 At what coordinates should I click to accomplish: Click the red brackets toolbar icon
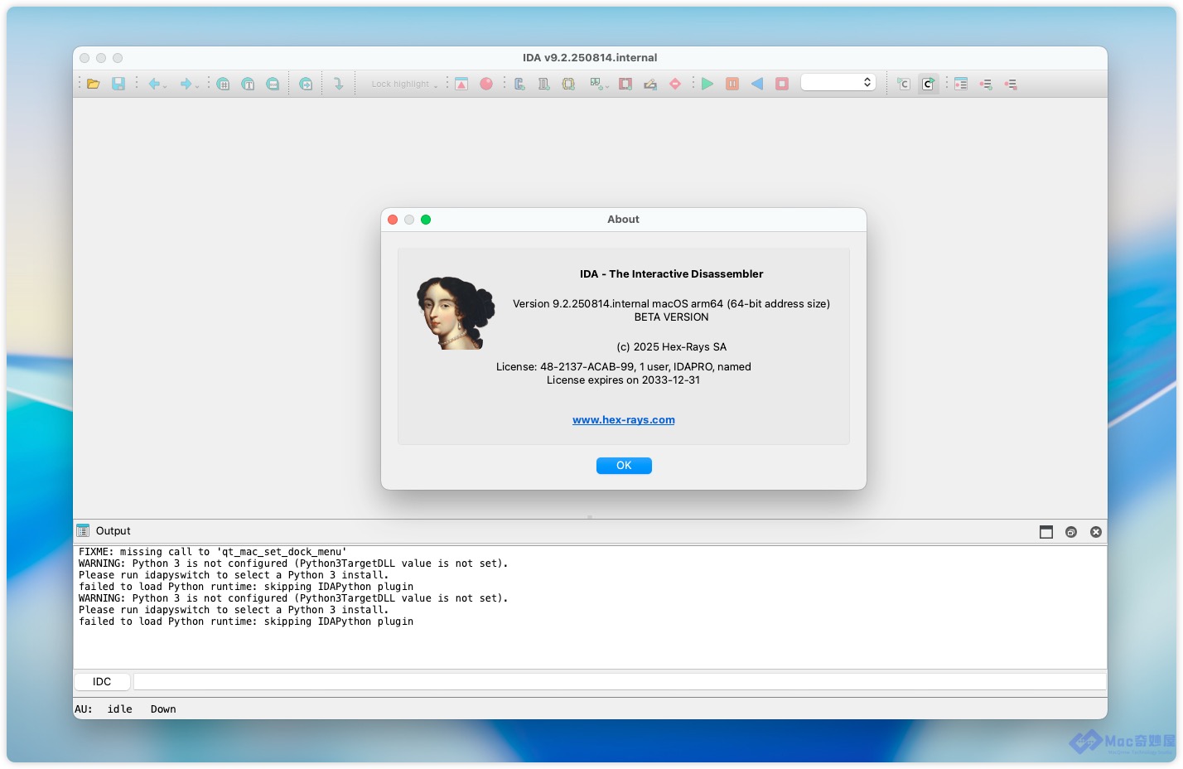625,84
